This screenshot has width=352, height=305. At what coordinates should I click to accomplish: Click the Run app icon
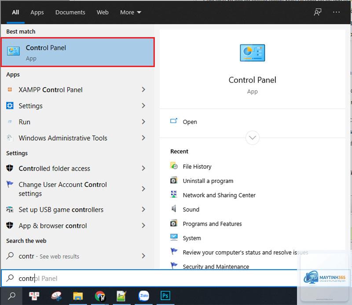point(10,122)
